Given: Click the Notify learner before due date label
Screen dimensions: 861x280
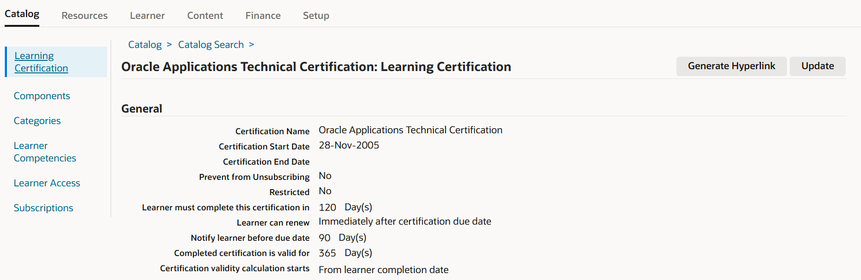Looking at the screenshot, I should (250, 238).
